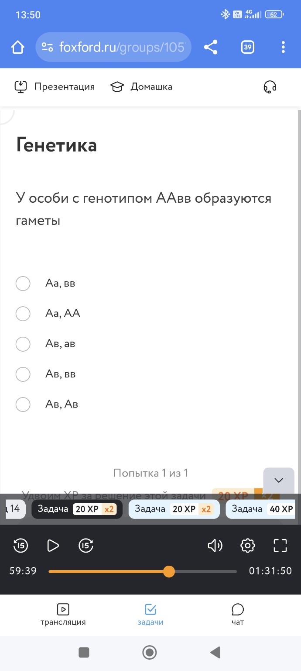Rewind the video 15 seconds
Screen dimensions: 301x671
[20, 545]
